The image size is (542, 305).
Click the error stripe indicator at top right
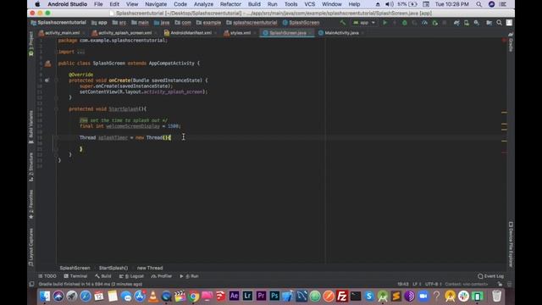coord(505,41)
